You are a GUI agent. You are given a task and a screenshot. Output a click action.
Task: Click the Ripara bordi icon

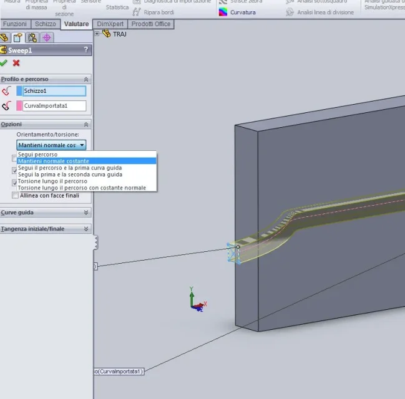click(x=137, y=12)
